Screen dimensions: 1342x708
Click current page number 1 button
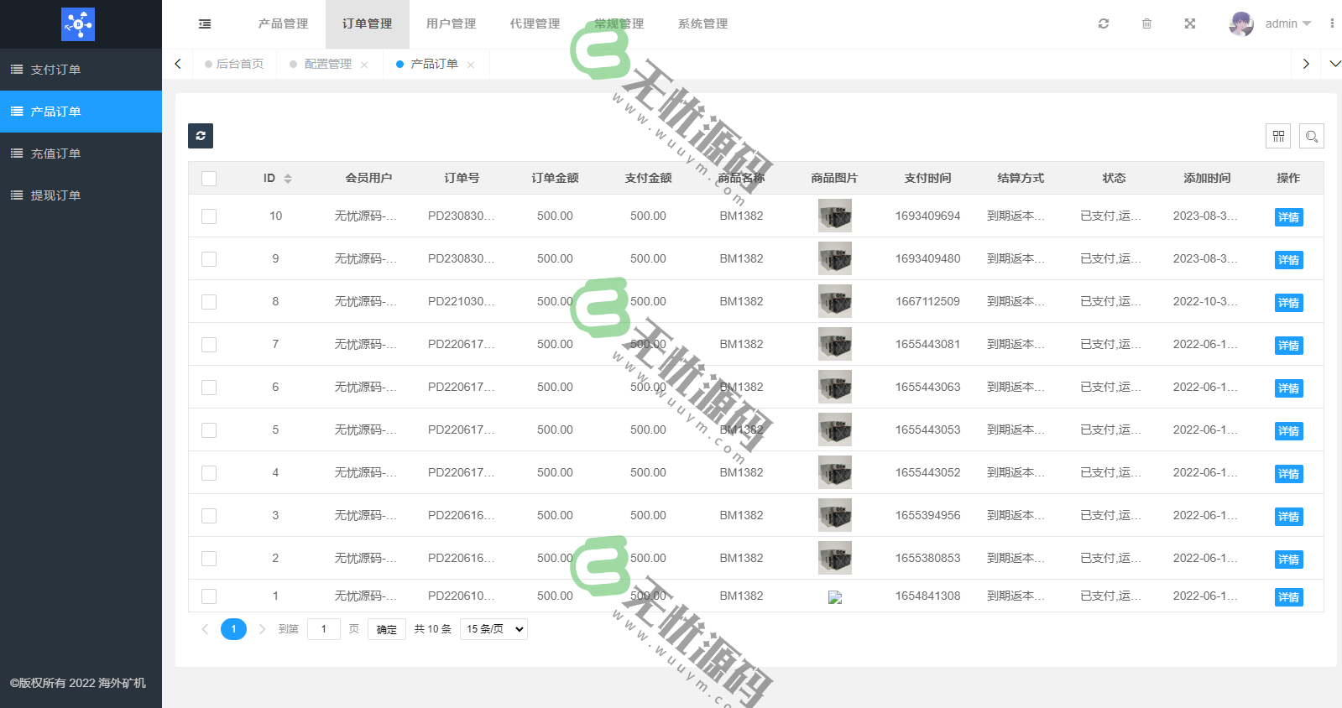(233, 629)
